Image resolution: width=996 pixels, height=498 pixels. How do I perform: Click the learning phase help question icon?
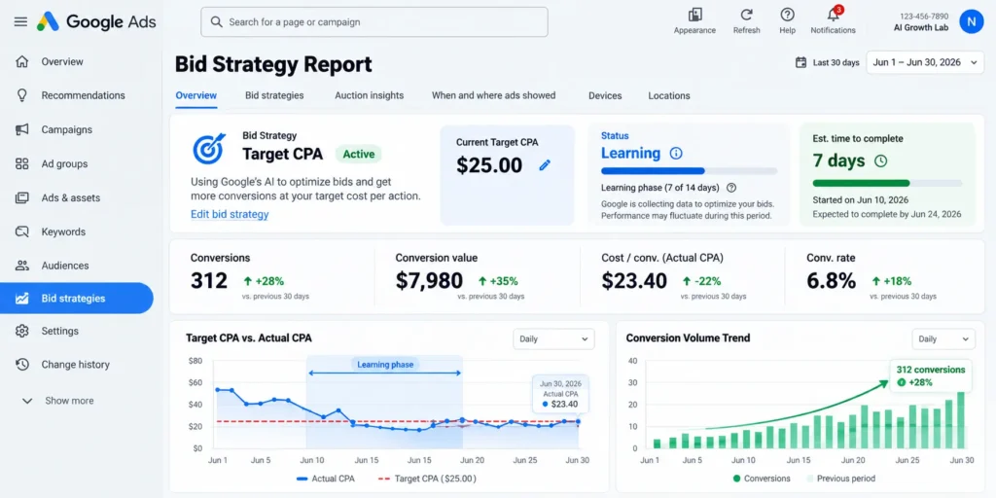pos(731,188)
